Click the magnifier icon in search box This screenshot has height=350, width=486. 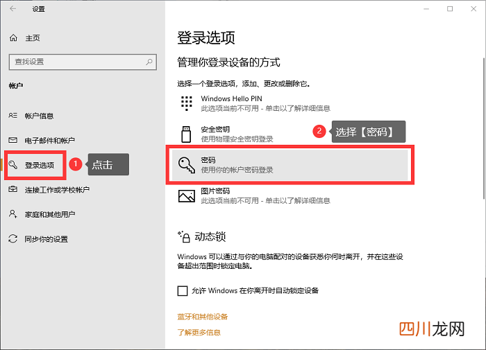point(149,62)
